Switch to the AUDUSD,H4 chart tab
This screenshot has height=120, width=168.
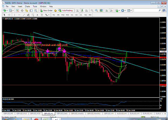(x=122, y=114)
